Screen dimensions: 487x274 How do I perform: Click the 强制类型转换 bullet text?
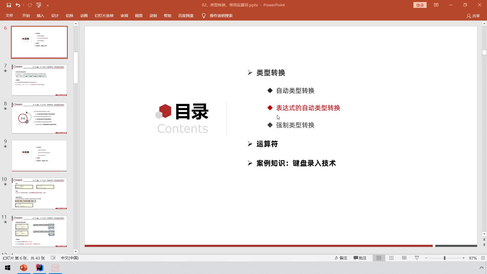pos(295,125)
